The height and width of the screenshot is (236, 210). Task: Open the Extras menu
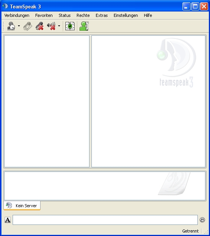pyautogui.click(x=101, y=15)
